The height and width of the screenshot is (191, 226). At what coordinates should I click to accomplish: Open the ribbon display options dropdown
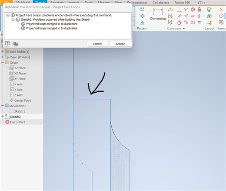[201, 3]
